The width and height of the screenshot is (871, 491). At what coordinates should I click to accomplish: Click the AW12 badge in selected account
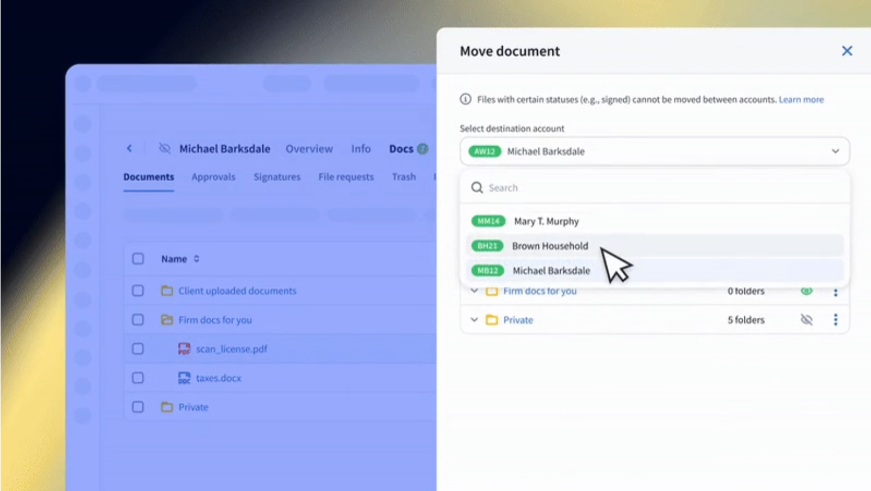[485, 151]
